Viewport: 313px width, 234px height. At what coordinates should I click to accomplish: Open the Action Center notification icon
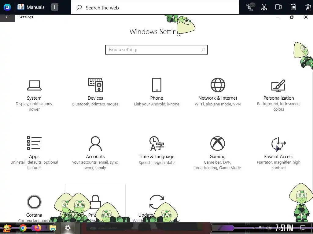pos(303,228)
